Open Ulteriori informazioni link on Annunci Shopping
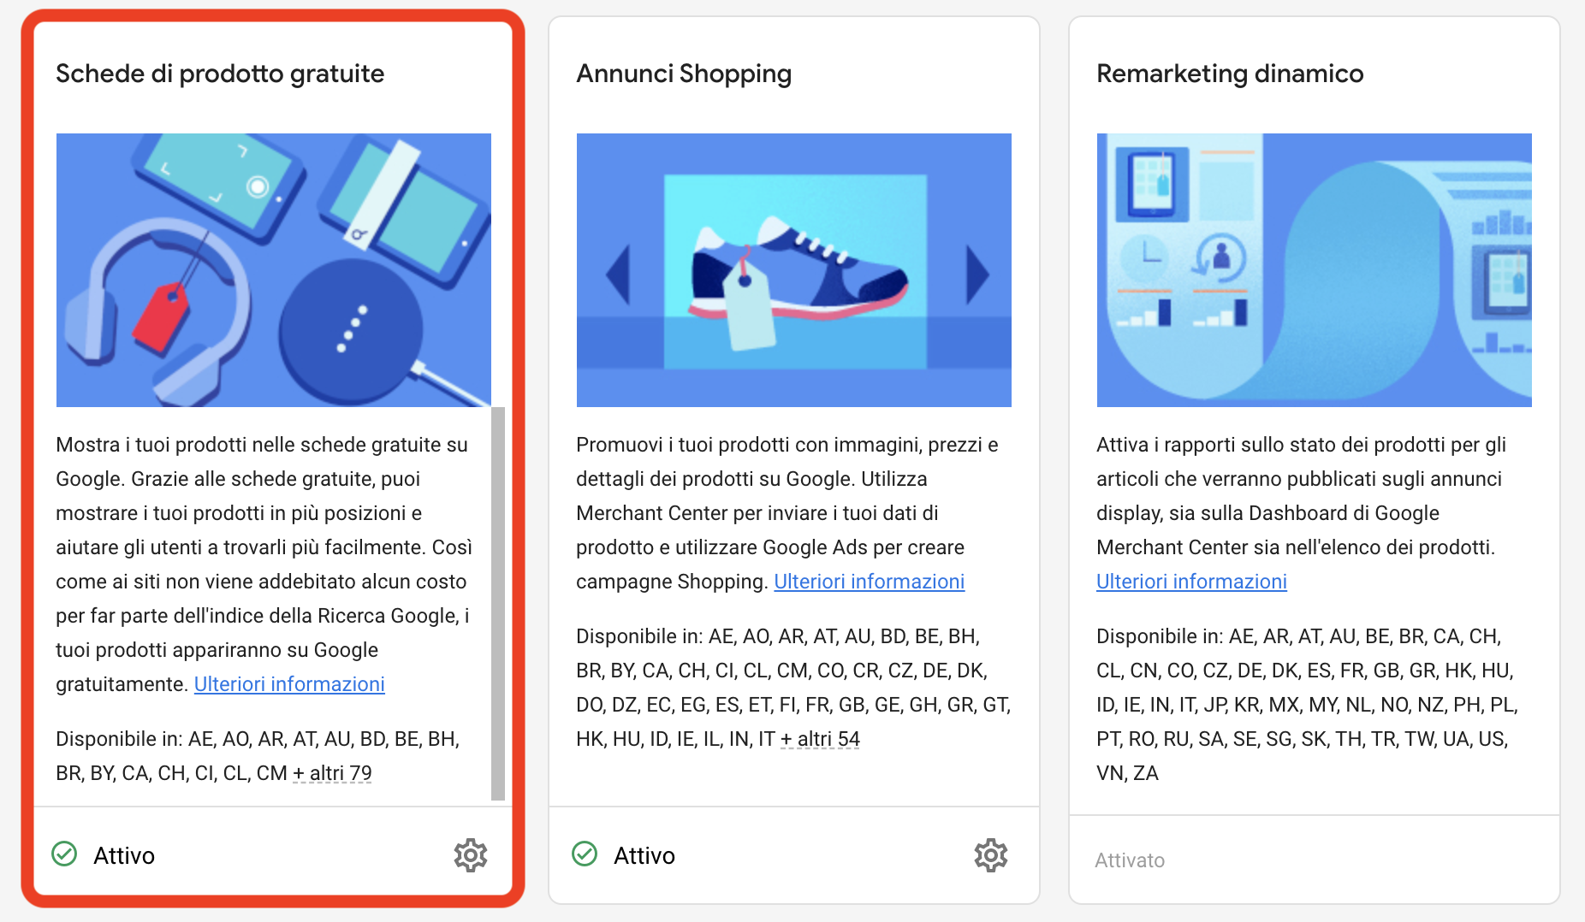Image resolution: width=1585 pixels, height=922 pixels. coord(869,582)
